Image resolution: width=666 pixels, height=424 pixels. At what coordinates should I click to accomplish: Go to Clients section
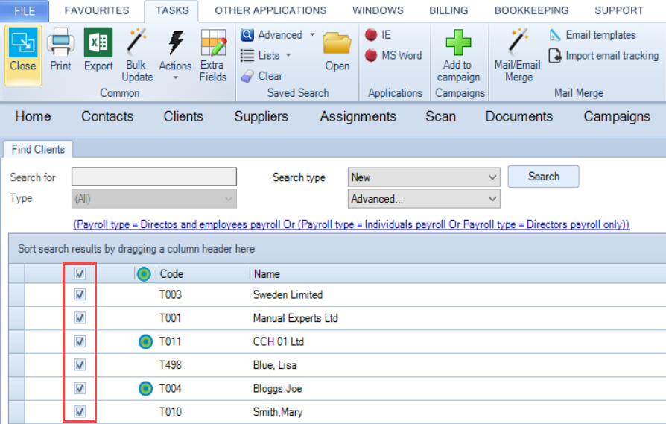pyautogui.click(x=183, y=116)
